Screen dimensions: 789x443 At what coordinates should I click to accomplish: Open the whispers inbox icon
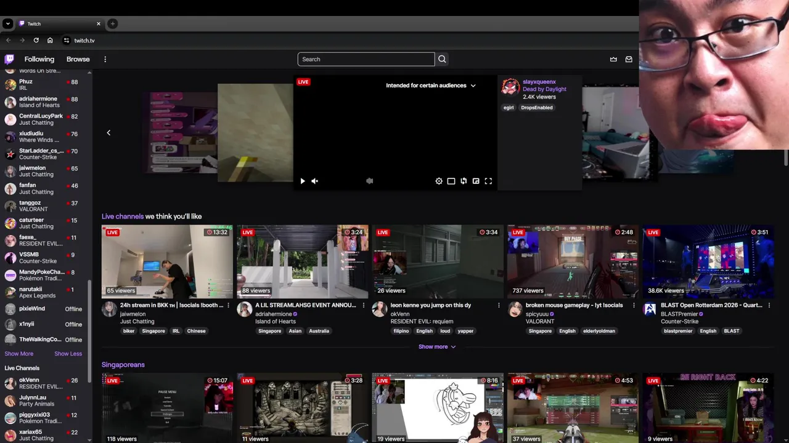tap(629, 59)
